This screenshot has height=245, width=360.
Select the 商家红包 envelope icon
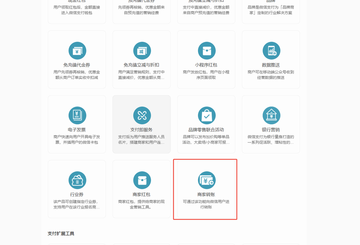142,180
